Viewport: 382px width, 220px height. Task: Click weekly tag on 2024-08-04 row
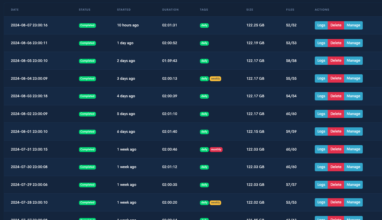(x=215, y=79)
